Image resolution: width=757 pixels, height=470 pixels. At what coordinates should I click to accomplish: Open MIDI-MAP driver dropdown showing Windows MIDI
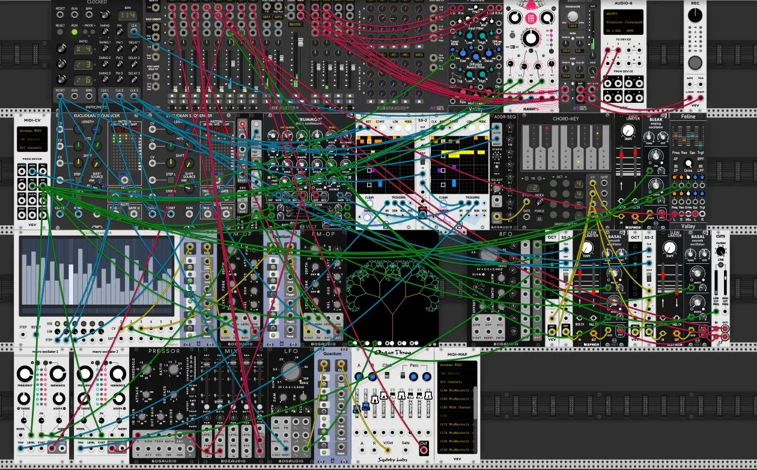[x=457, y=365]
